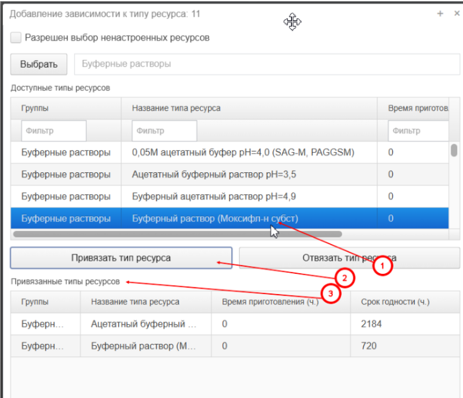463x398 pixels.
Task: Click the plus icon in dialog header
Action: point(440,14)
